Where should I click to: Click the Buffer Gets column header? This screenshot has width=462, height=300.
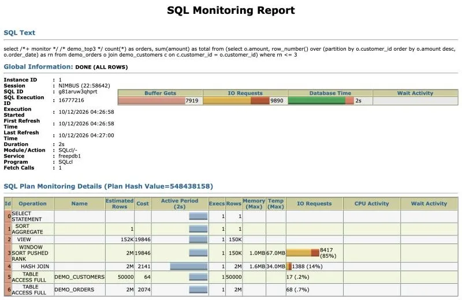161,93
